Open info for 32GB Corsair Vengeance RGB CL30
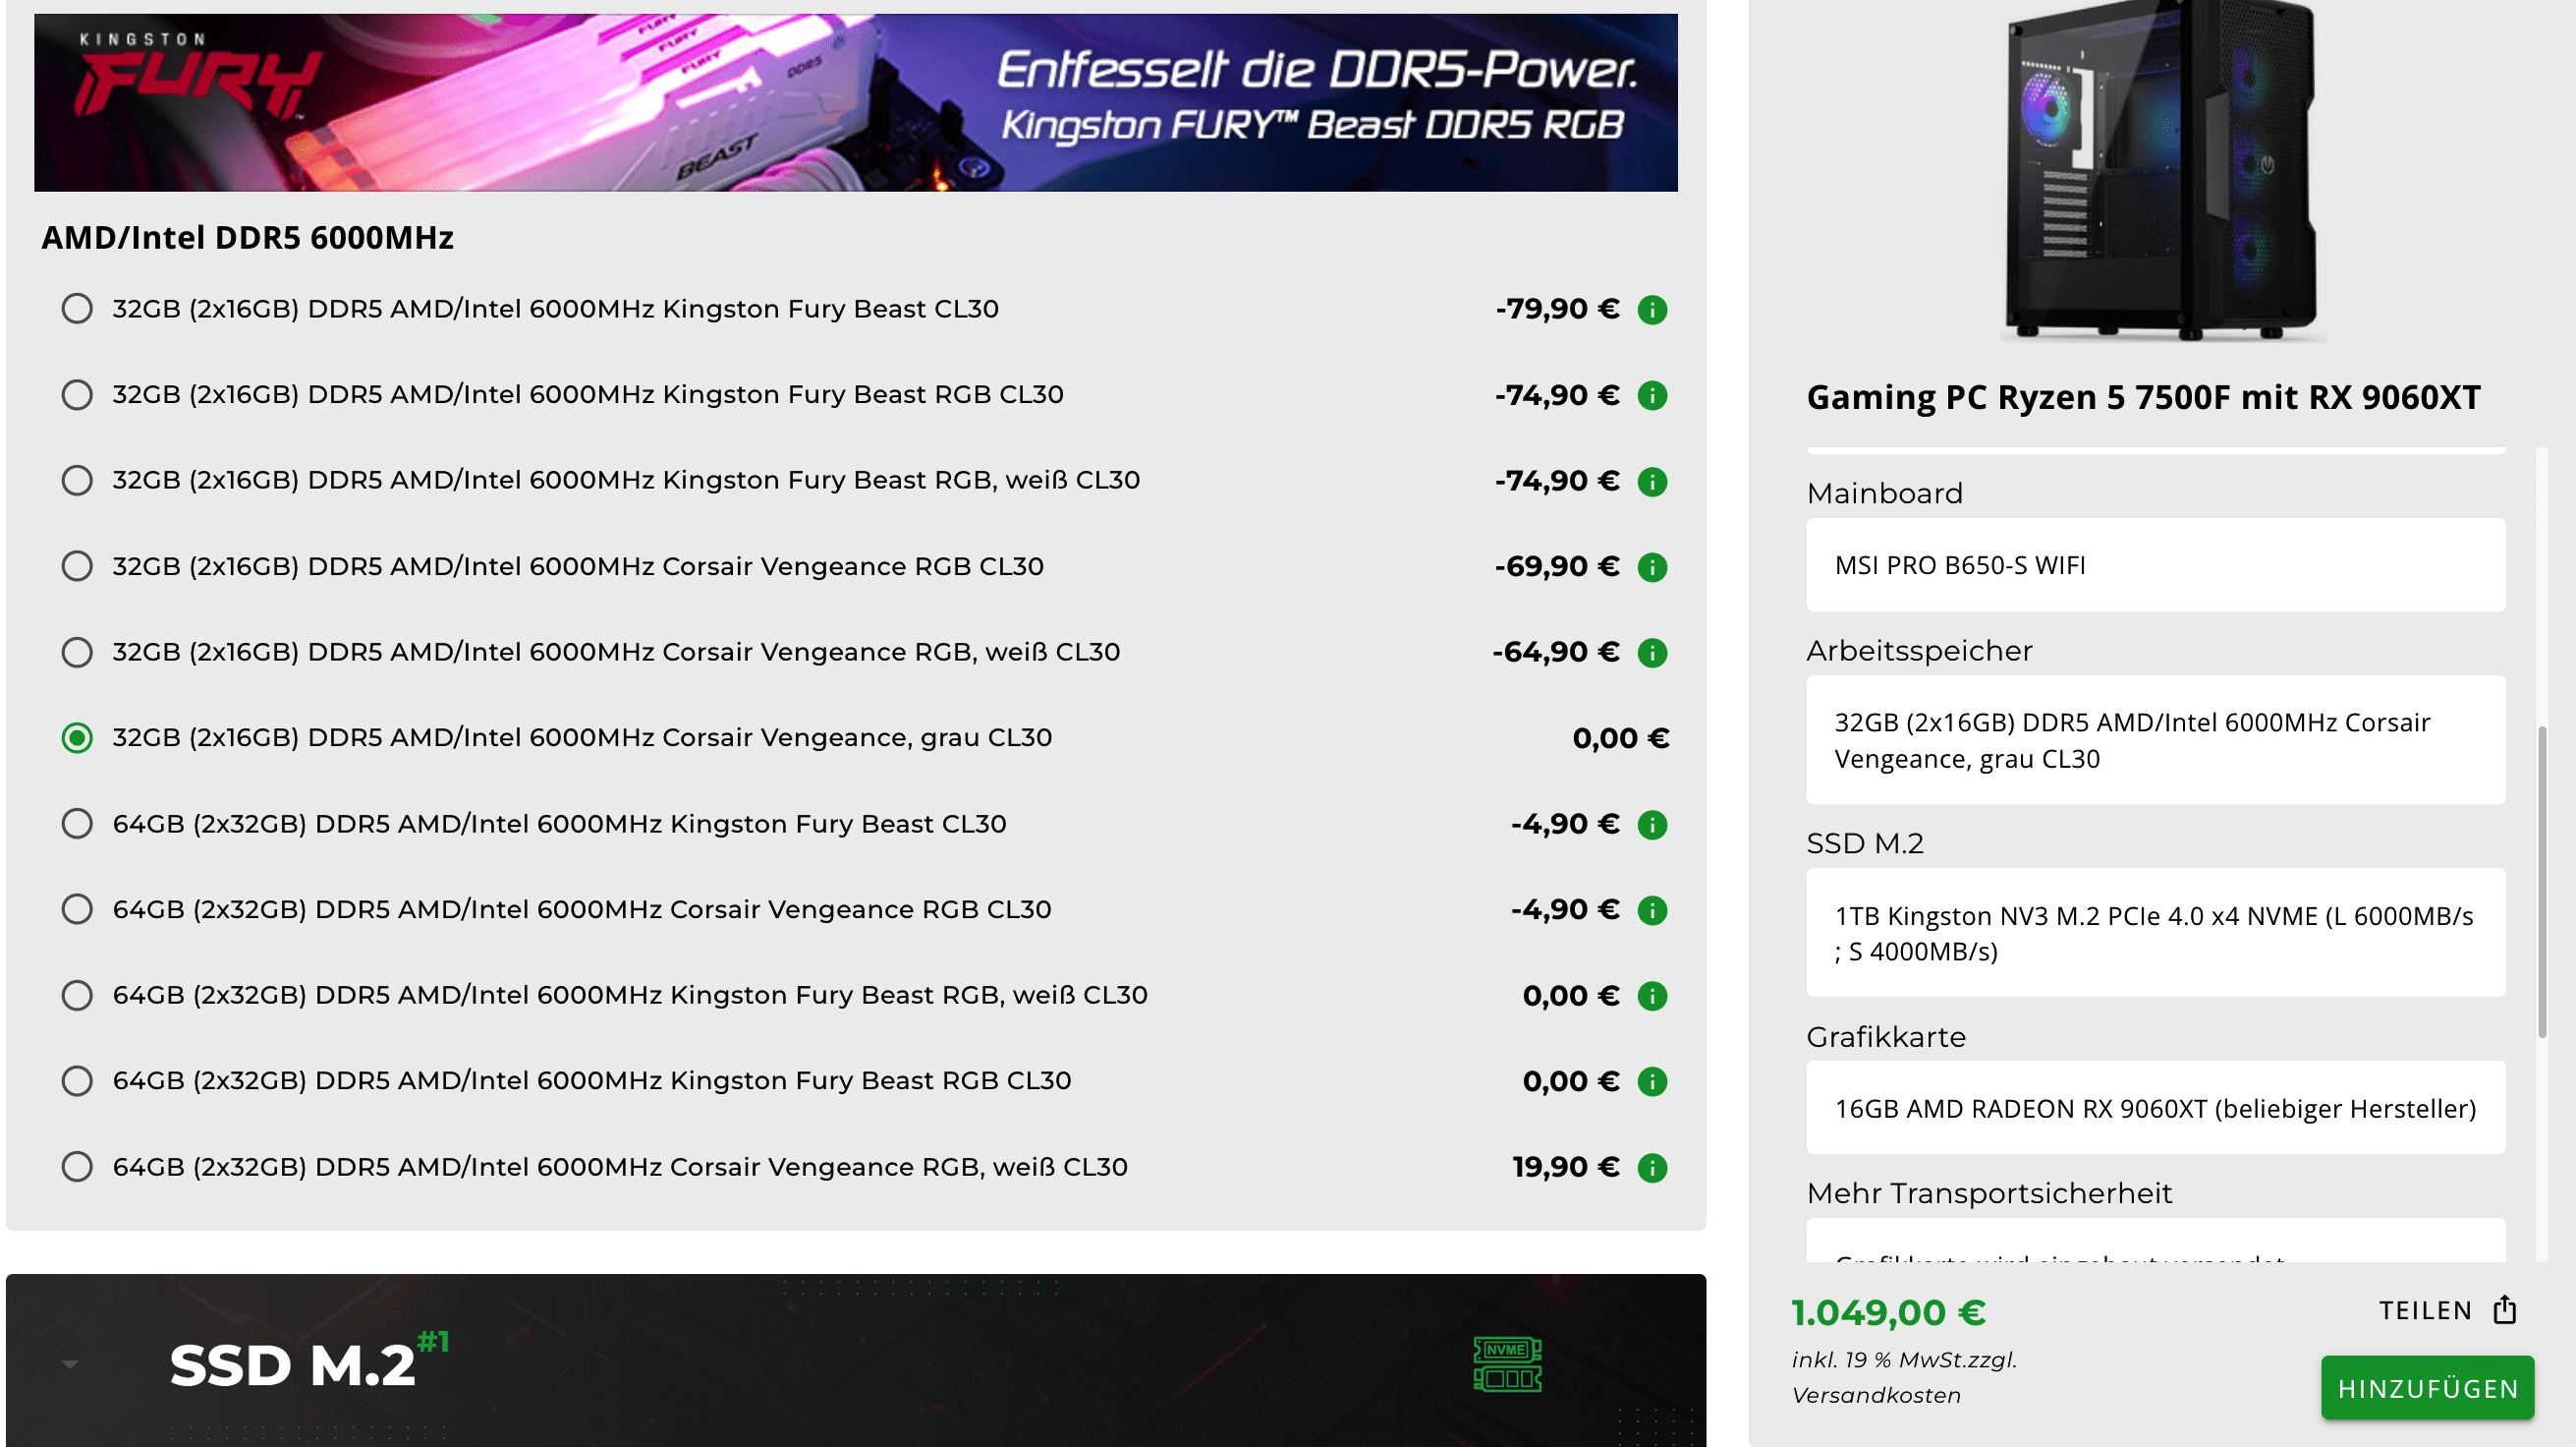 tap(1652, 567)
